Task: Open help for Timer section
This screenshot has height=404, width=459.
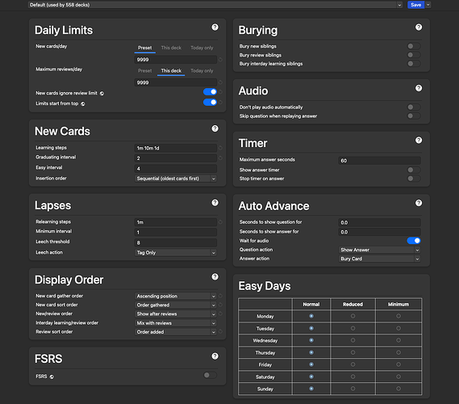Action: [419, 140]
